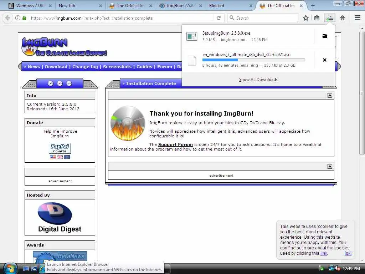The width and height of the screenshot is (365, 274).
Task: Open site information icon in address bar
Action: [x=18, y=18]
